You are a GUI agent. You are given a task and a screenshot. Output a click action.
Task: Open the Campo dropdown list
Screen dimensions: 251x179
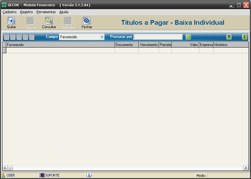102,37
